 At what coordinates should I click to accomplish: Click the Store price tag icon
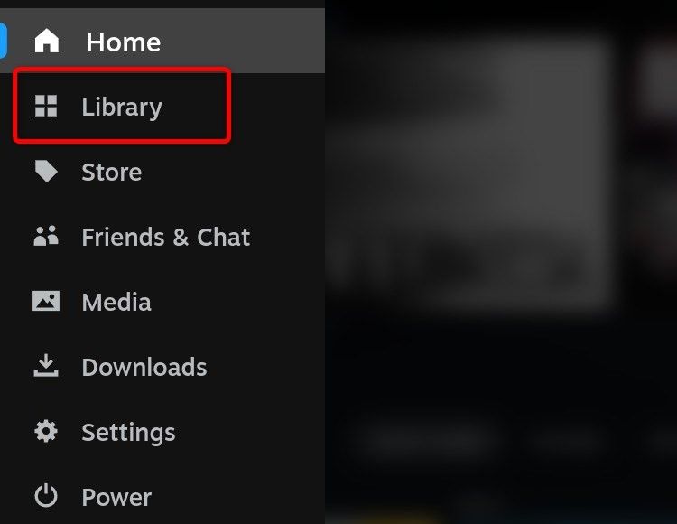pos(46,171)
